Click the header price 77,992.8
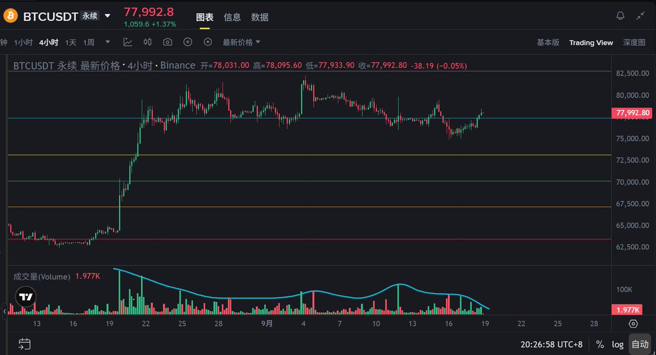Screen dimensions: 656x355 149,11
